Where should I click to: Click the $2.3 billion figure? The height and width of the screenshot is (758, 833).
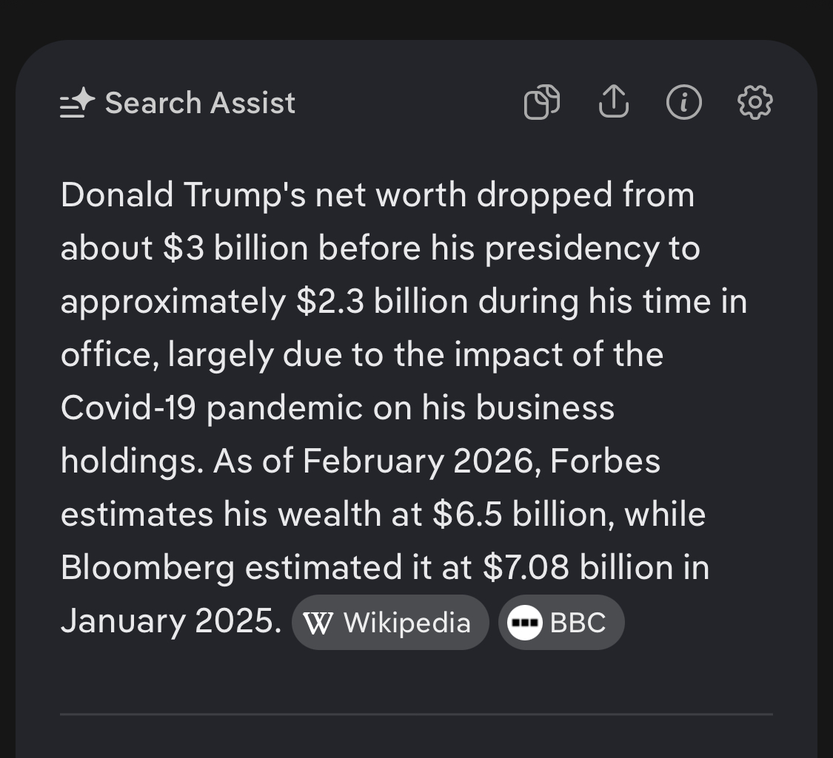coord(382,301)
